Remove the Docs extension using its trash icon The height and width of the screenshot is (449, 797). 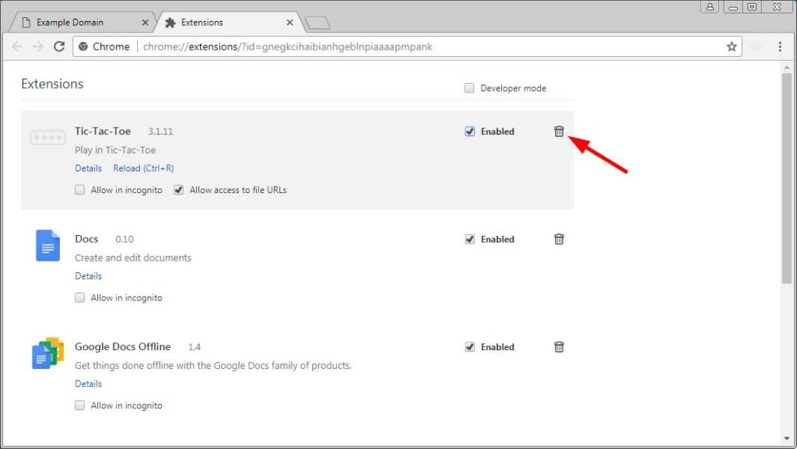click(559, 239)
